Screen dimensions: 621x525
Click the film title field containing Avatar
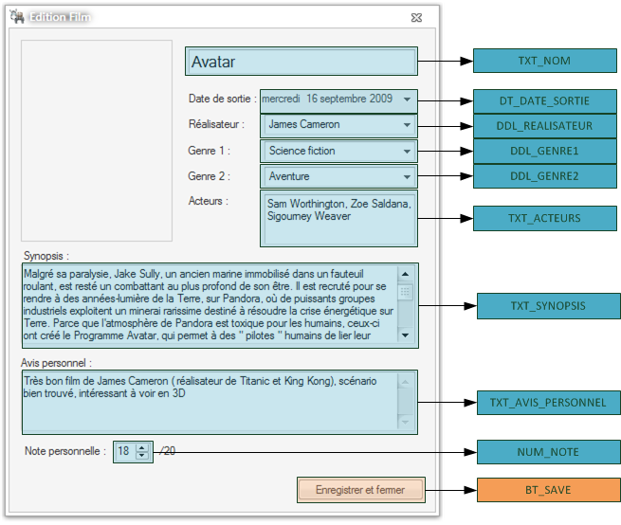tap(301, 63)
